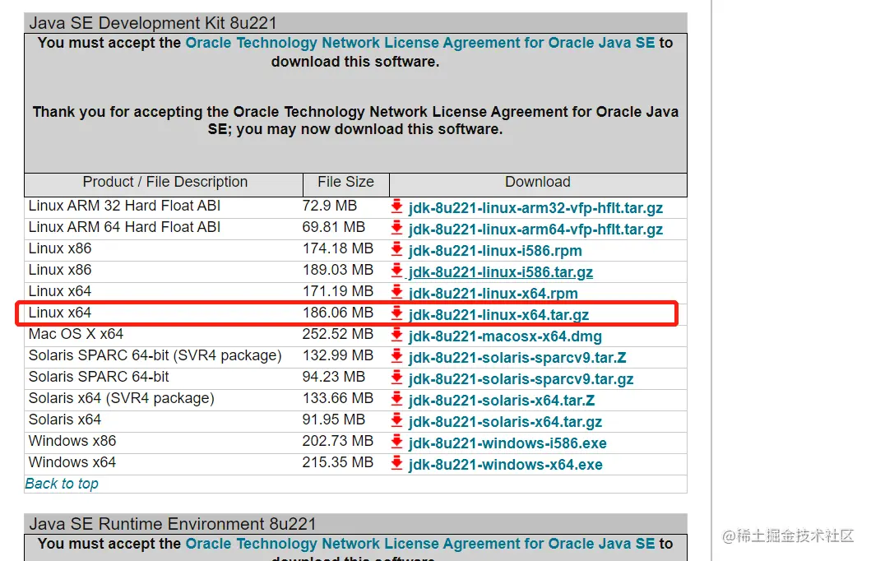Screen dimensions: 871x561
Task: Click download arrow icon beside jdk-8u221-windows-x64.exe
Action: coord(396,462)
